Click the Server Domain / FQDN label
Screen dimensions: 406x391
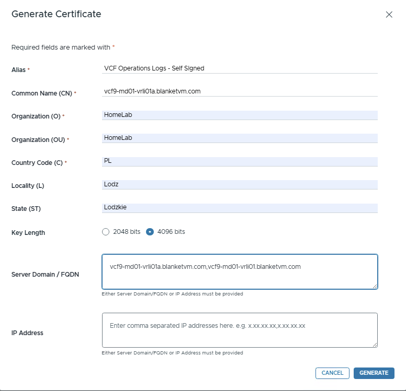[45, 274]
